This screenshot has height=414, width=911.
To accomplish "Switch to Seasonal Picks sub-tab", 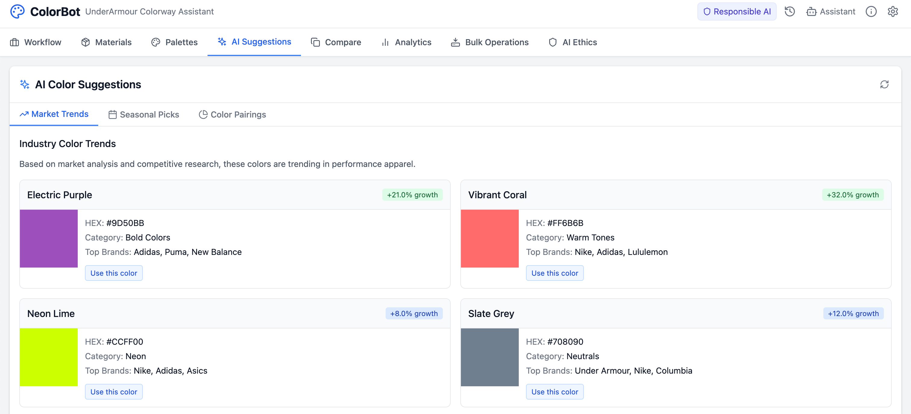I will [x=144, y=114].
